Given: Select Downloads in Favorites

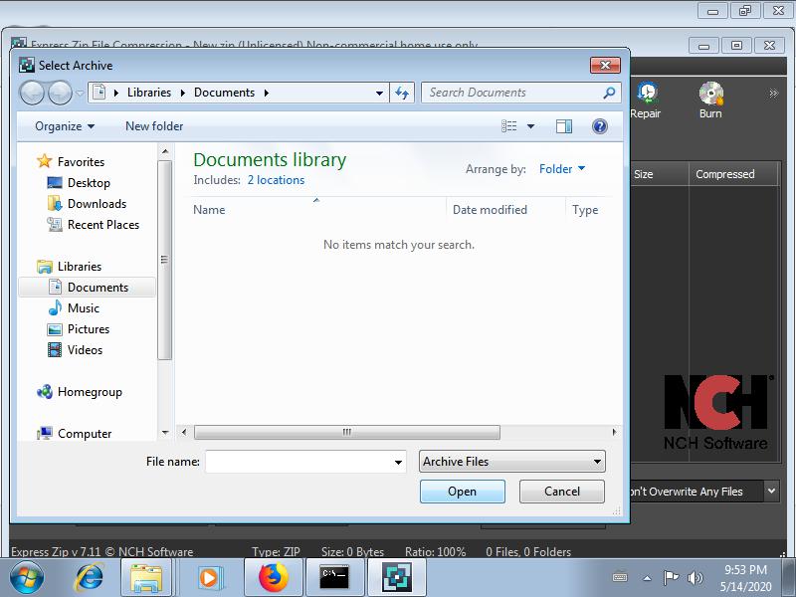Looking at the screenshot, I should point(97,204).
